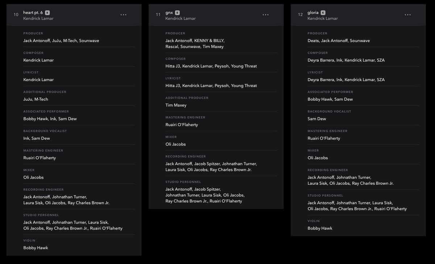435x264 pixels.
Task: Select Ruairi O'Flaherty under gloria mastering engineer
Action: tap(324, 138)
